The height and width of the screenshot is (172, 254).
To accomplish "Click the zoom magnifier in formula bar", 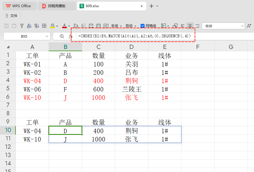I will (62, 36).
